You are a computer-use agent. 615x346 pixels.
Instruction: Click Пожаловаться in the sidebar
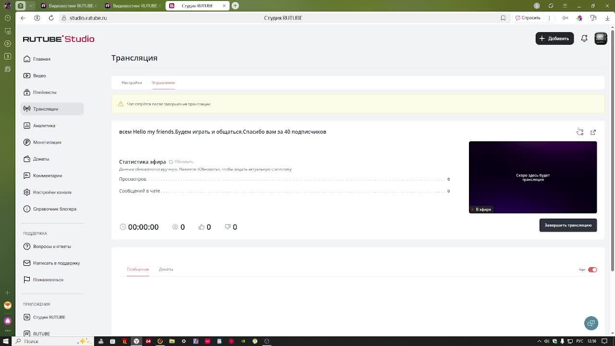pyautogui.click(x=52, y=280)
